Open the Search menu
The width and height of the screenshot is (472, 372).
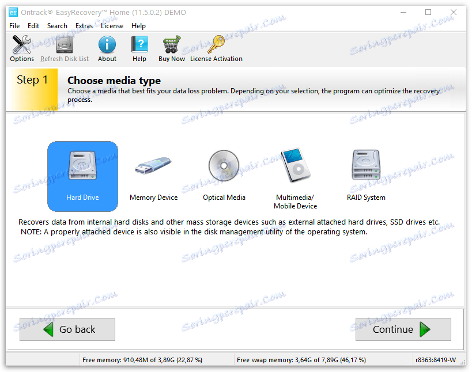coord(57,25)
